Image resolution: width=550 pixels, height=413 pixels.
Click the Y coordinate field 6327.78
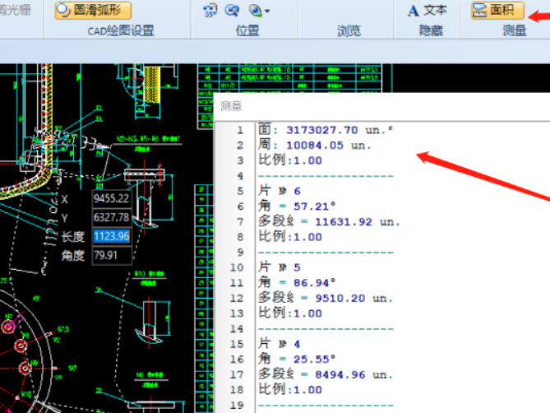pyautogui.click(x=112, y=217)
